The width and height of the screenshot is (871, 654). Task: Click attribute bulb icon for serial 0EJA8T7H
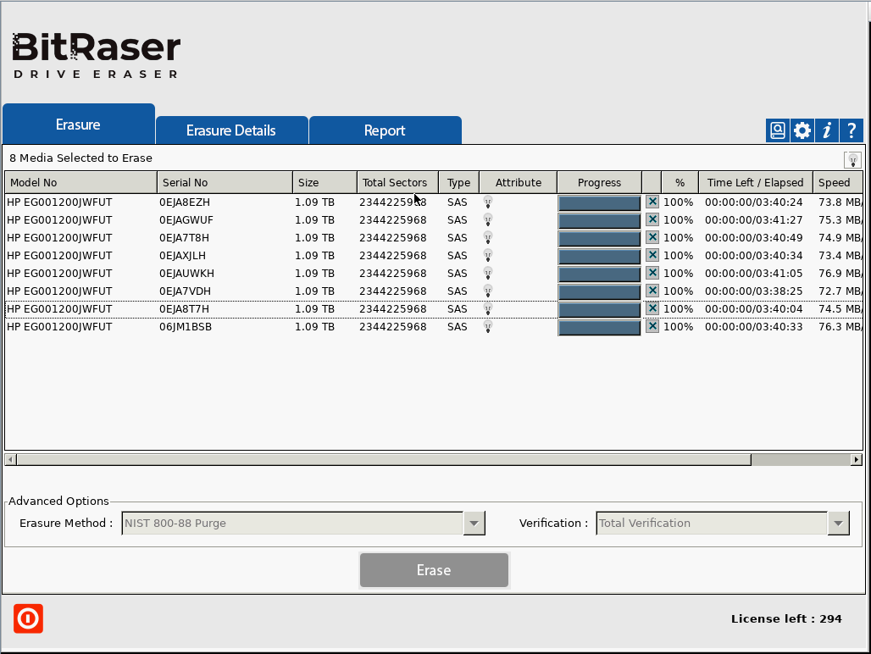pyautogui.click(x=488, y=308)
